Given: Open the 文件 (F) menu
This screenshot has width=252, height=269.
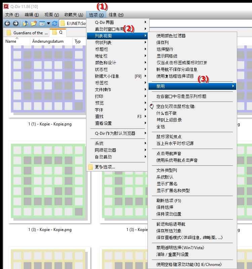Looking at the screenshot, I should (12, 15).
